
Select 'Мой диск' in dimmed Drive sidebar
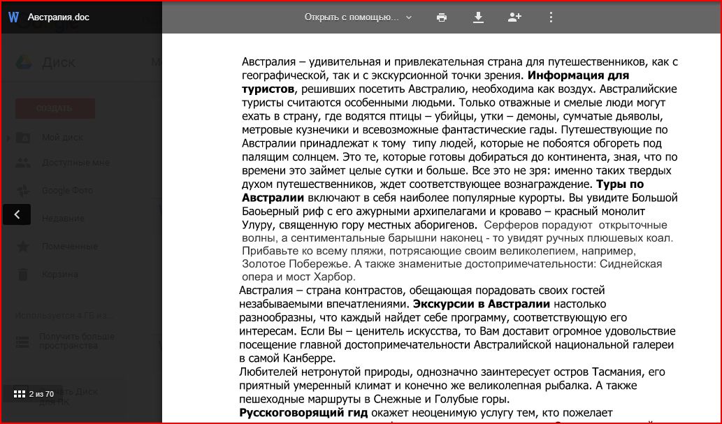pyautogui.click(x=62, y=137)
